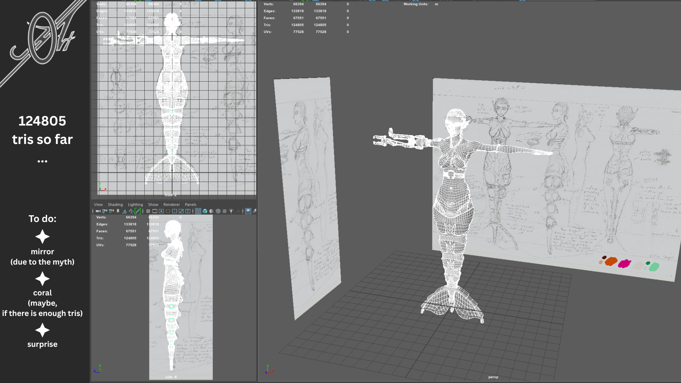
Task: Click the Lock Camera icon
Action: pos(104,211)
